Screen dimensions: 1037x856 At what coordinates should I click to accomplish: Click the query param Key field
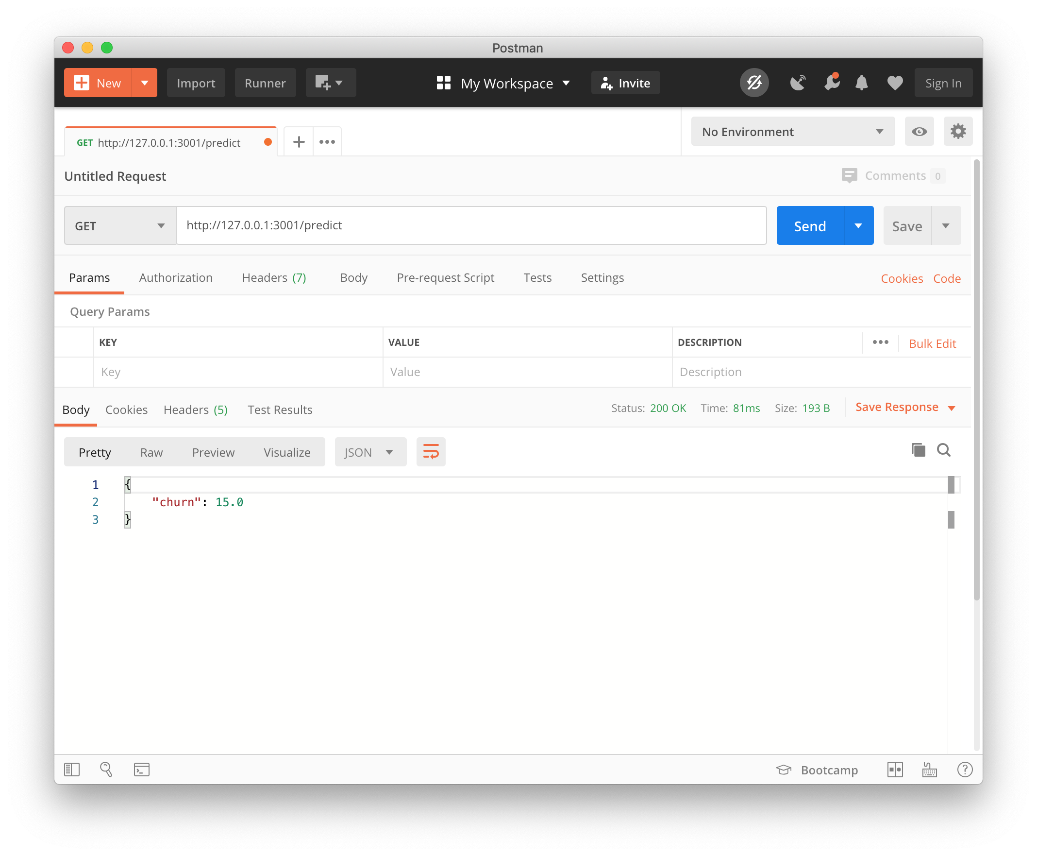coord(238,372)
